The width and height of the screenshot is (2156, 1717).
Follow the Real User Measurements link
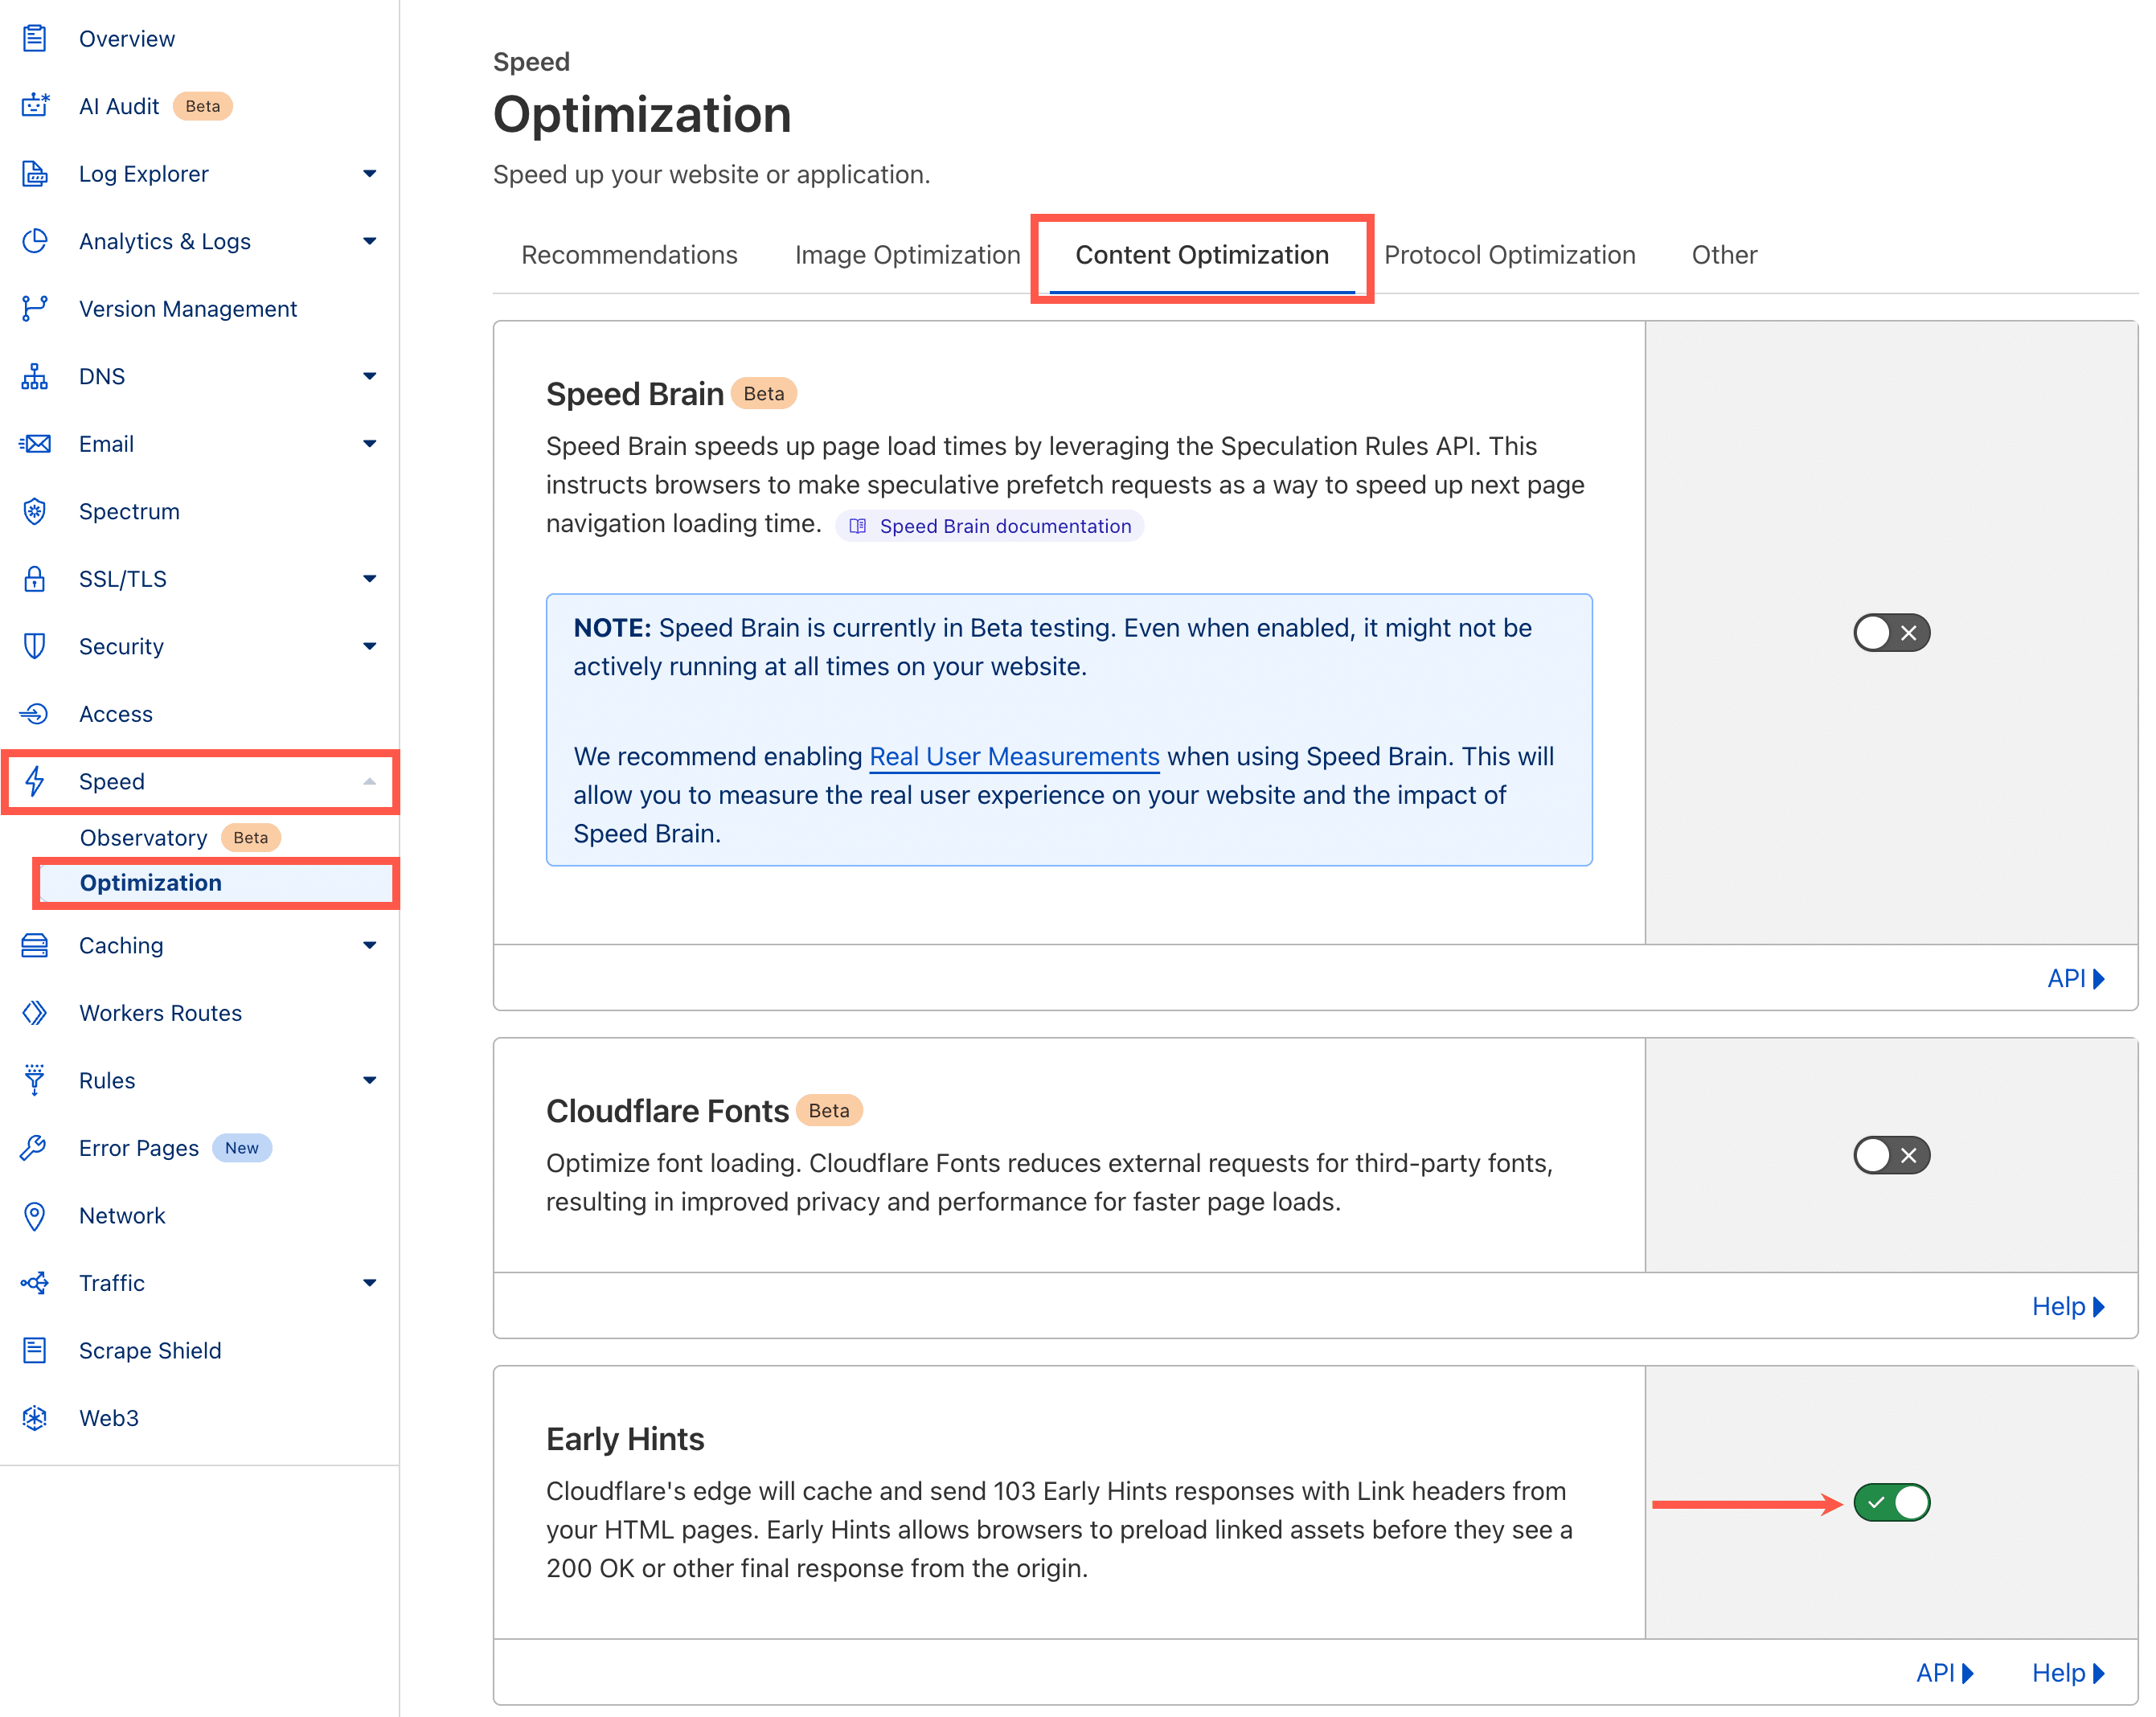point(1013,757)
